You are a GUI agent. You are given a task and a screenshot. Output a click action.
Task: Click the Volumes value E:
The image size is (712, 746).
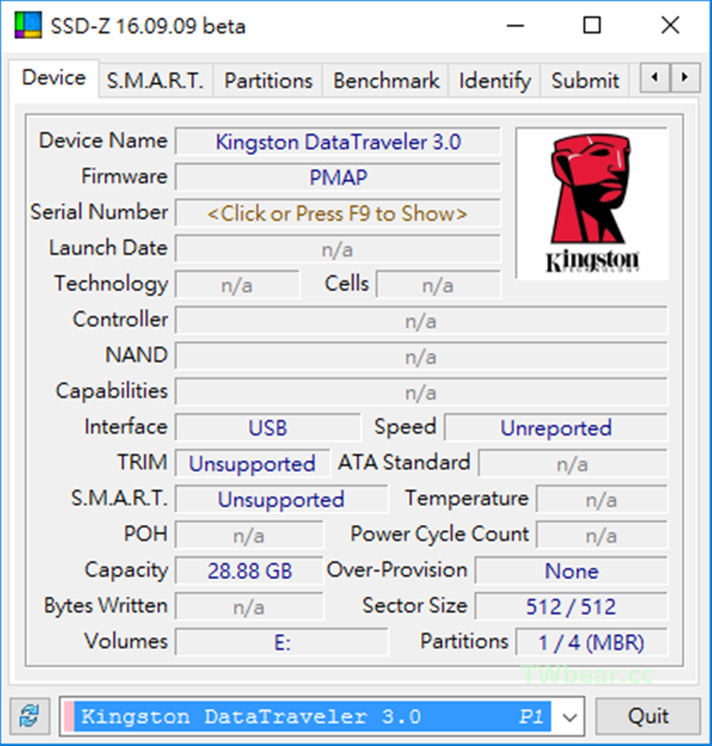point(281,642)
